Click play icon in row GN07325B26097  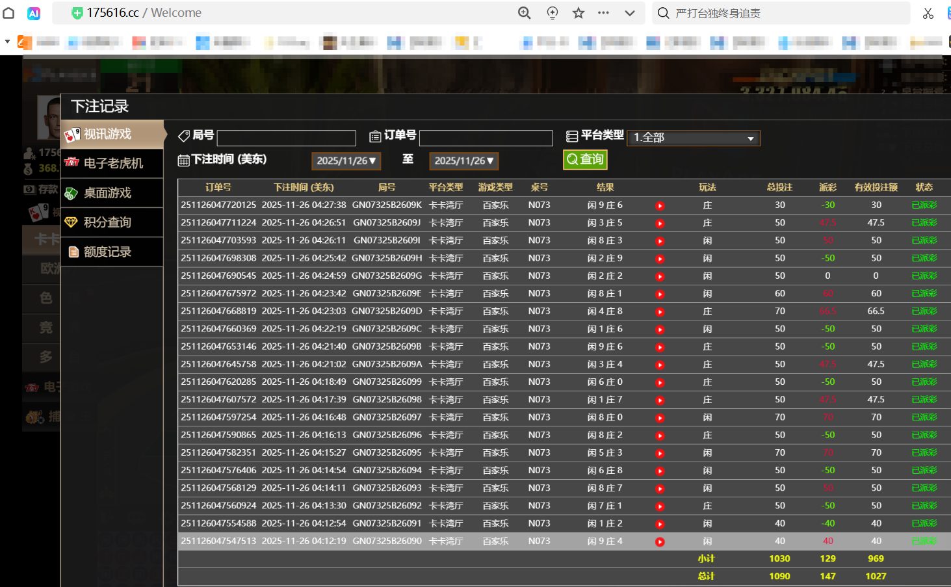click(660, 418)
